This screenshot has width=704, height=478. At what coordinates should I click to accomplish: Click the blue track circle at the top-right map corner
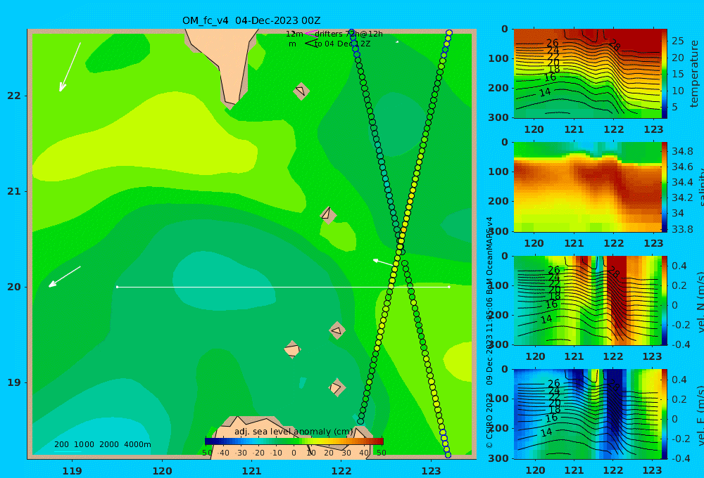click(x=449, y=33)
